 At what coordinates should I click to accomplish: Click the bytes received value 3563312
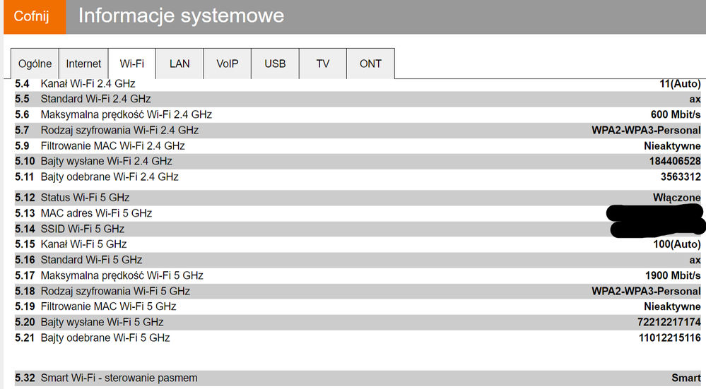click(681, 176)
